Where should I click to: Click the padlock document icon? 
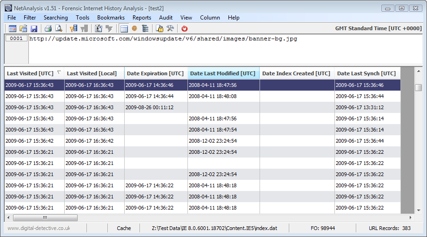pyautogui.click(x=159, y=28)
